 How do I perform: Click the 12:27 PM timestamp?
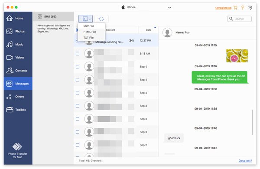click(x=146, y=40)
